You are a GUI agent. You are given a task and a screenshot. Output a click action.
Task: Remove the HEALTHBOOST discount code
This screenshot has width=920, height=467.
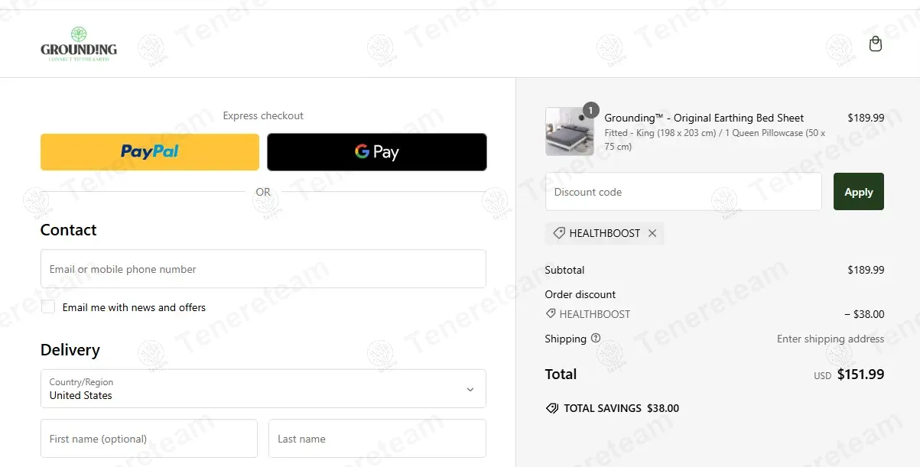point(652,233)
